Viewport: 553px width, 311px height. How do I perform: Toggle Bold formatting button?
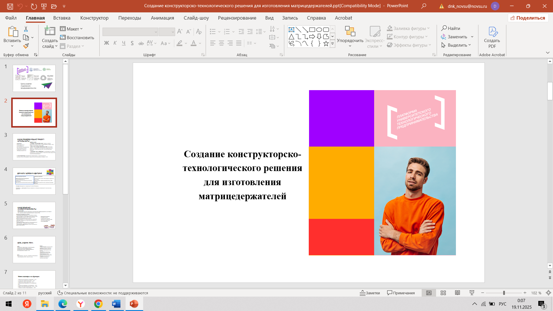[x=106, y=43]
